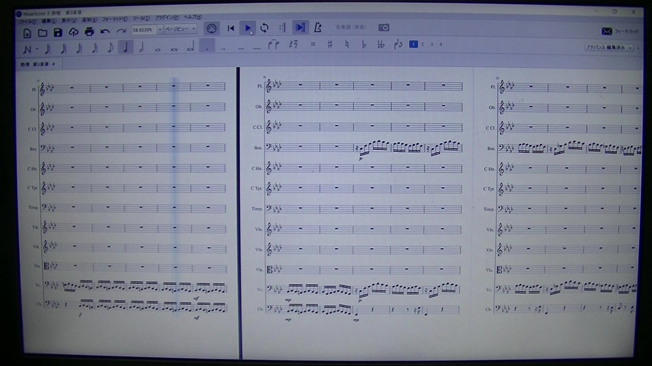Select the 64th note duration
Screen dimensions: 652x366
click(63, 49)
